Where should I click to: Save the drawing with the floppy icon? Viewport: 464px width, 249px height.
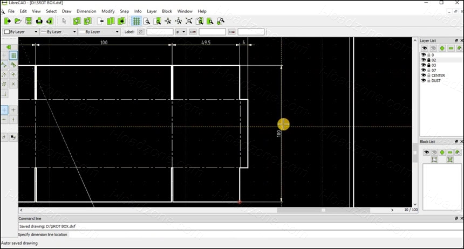tap(29, 21)
